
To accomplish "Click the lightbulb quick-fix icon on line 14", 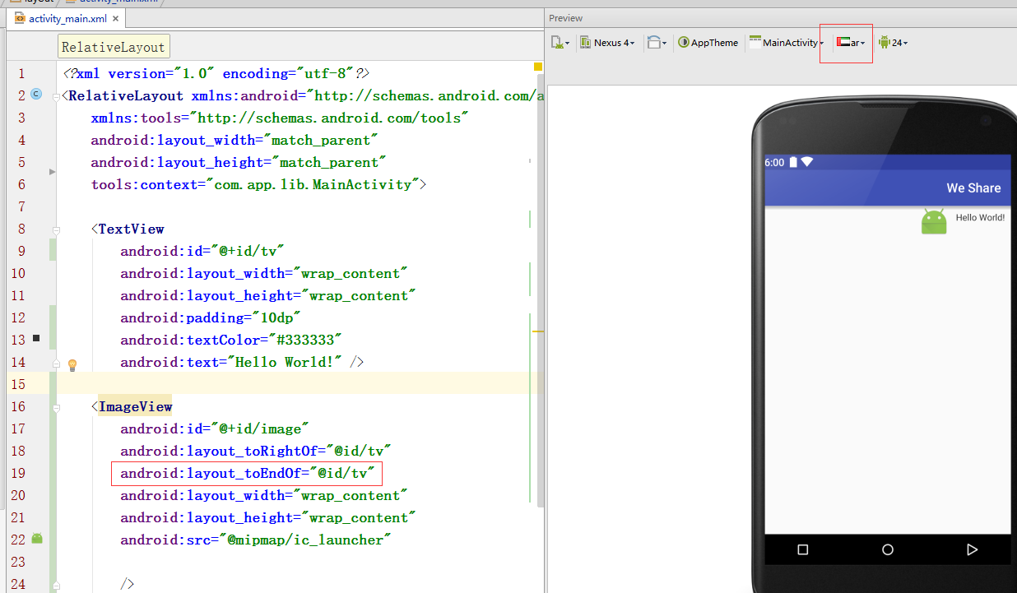I will coord(72,364).
